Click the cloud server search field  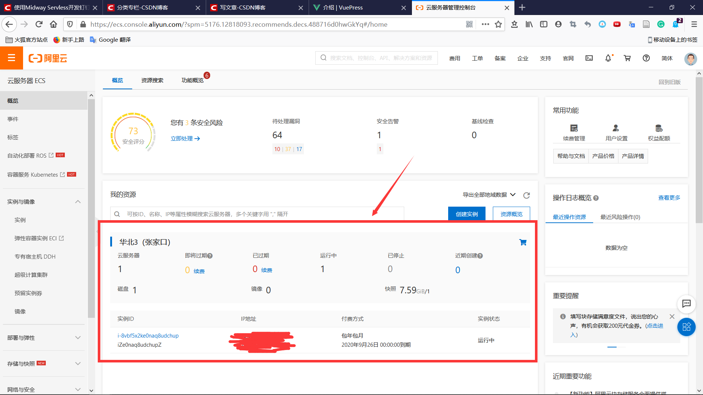(x=257, y=214)
